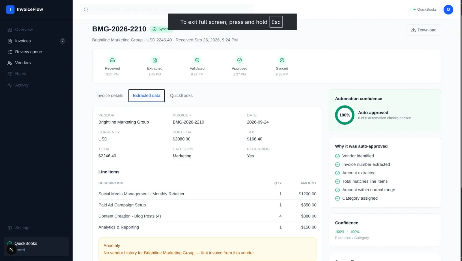The image size is (462, 261).
Task: Click the Invoices count badge 7
Action: [x=63, y=41]
